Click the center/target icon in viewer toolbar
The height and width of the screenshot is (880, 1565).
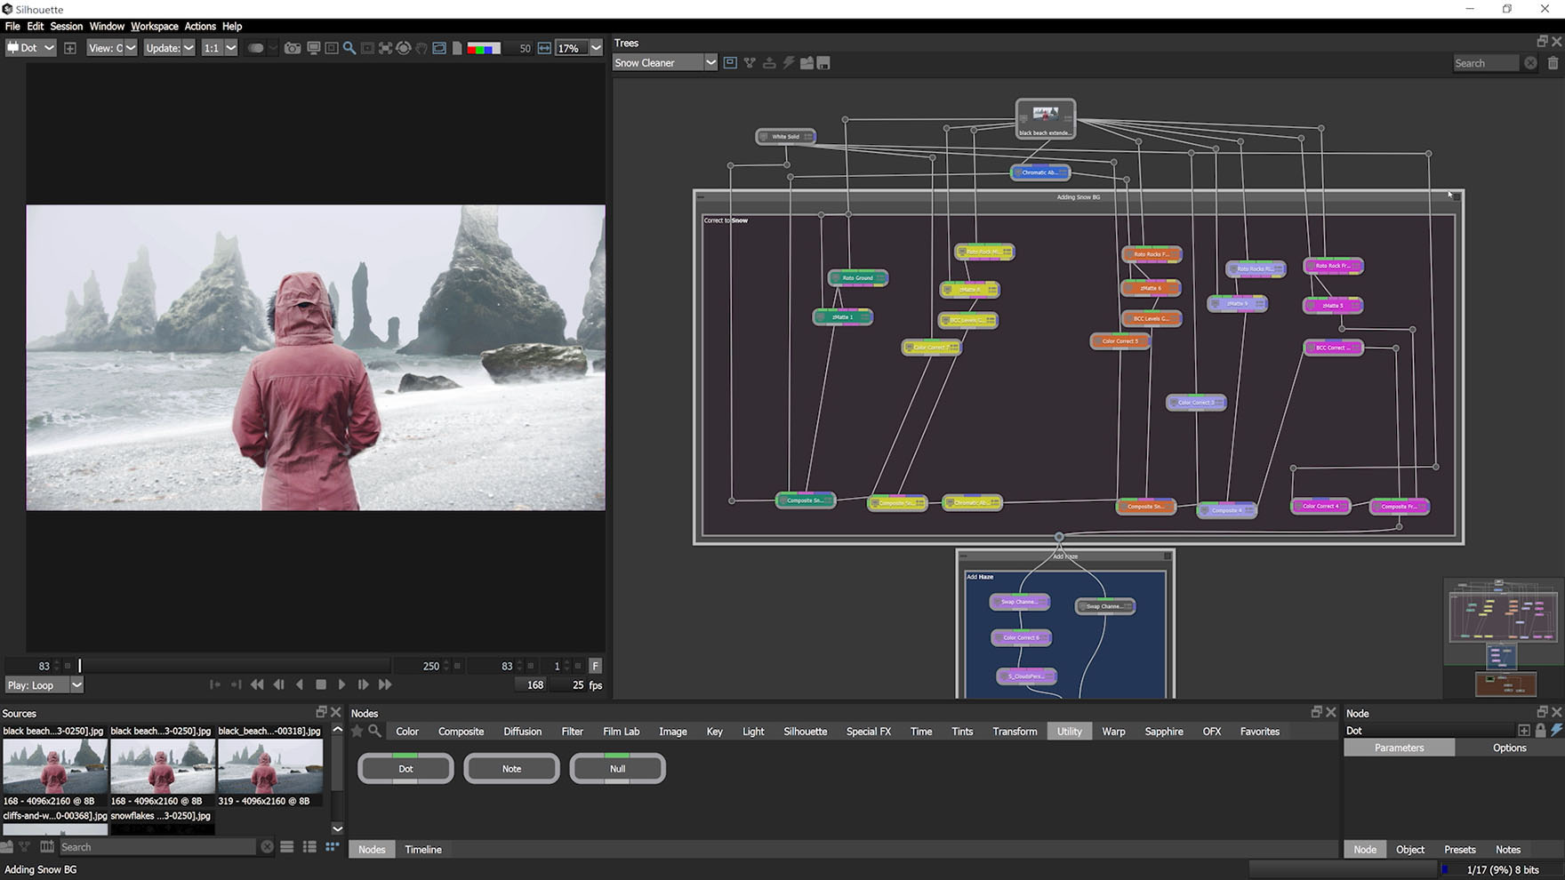point(403,48)
